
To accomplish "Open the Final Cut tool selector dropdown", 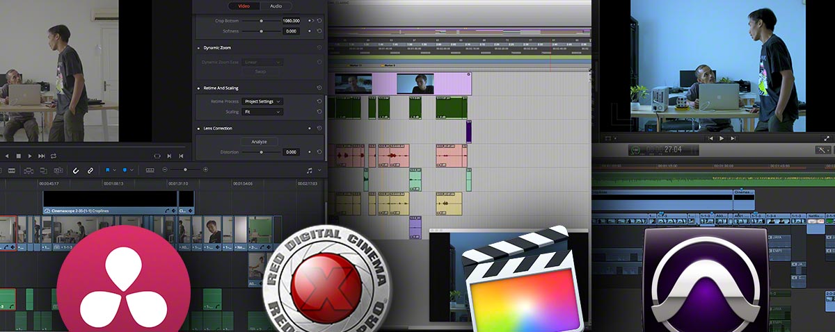I will pyautogui.click(x=823, y=149).
